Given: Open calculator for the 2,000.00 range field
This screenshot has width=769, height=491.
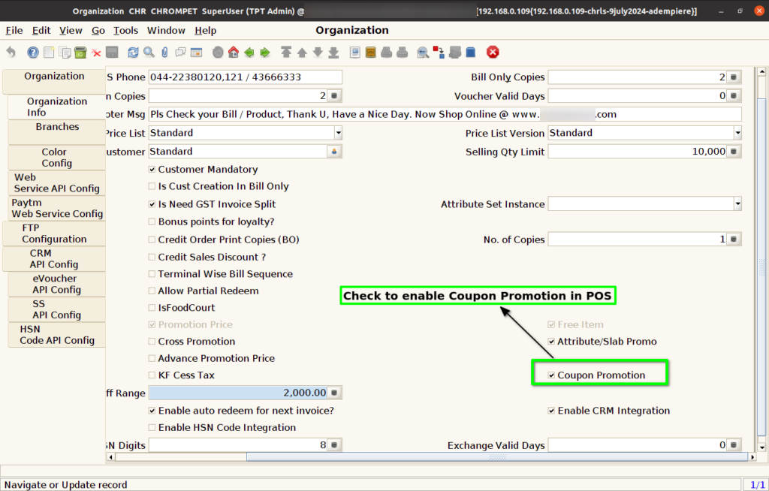Looking at the screenshot, I should (x=334, y=393).
